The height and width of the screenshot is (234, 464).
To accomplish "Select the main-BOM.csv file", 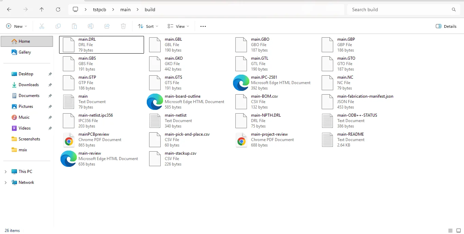I will (x=274, y=102).
